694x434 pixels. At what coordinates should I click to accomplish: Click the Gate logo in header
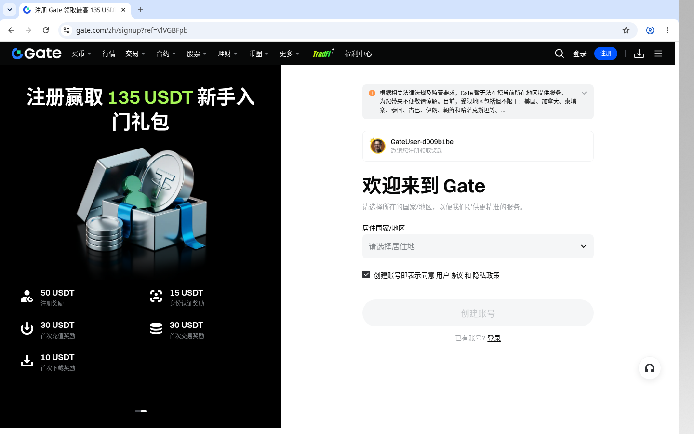click(37, 54)
